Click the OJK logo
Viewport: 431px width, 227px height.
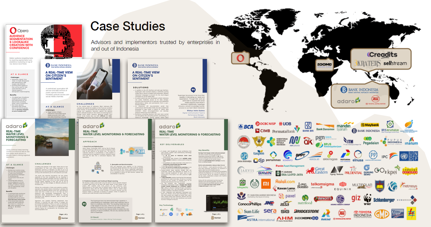[308, 141]
